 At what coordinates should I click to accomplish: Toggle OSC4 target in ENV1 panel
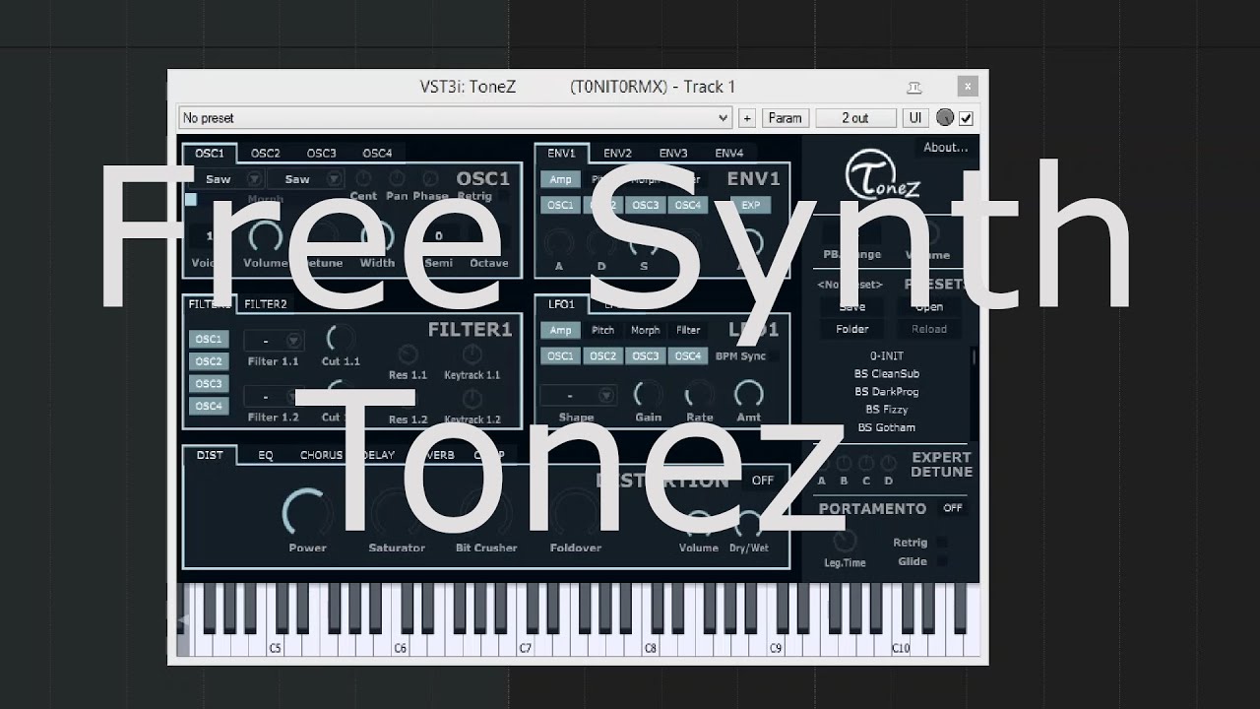click(x=688, y=205)
